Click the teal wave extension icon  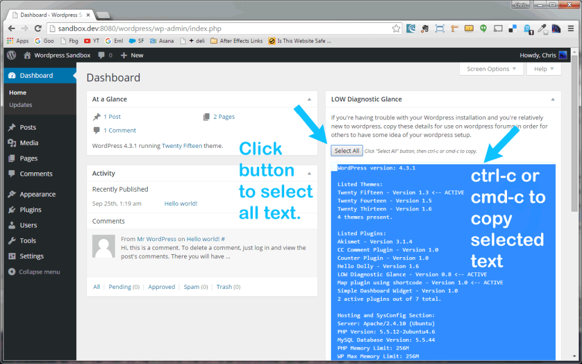[x=411, y=28]
